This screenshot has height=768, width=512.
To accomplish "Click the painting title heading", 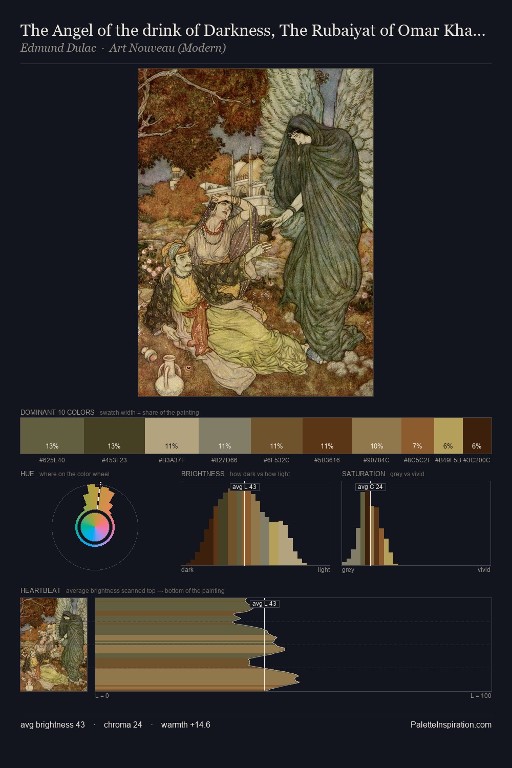I will click(253, 30).
